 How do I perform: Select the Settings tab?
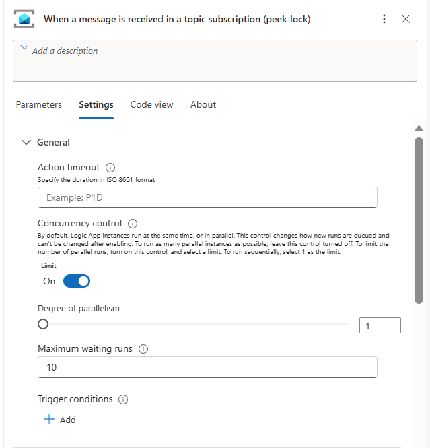point(96,104)
